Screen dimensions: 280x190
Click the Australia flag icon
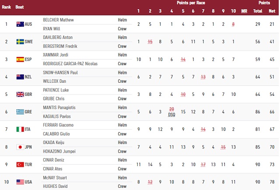[20, 24]
